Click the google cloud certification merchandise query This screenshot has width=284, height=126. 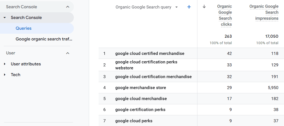[x=153, y=77]
